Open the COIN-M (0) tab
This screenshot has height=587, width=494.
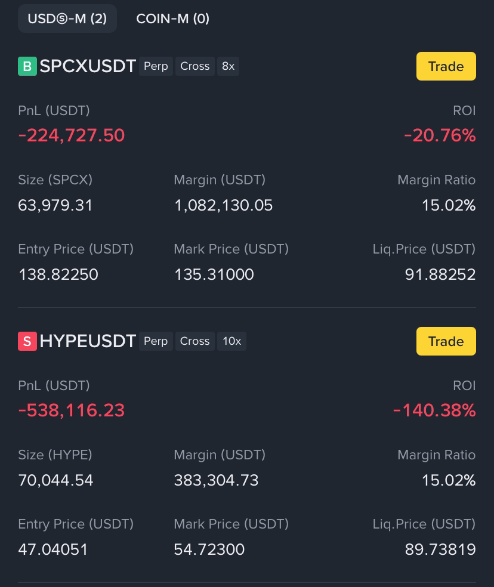click(172, 18)
